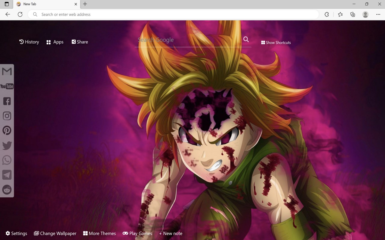Open the theme Settings
Image resolution: width=385 pixels, height=240 pixels.
click(16, 233)
